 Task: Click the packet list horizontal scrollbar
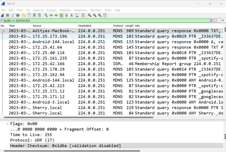[78, 117]
